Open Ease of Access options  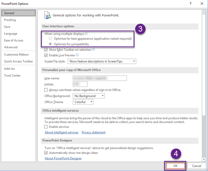point(18,40)
